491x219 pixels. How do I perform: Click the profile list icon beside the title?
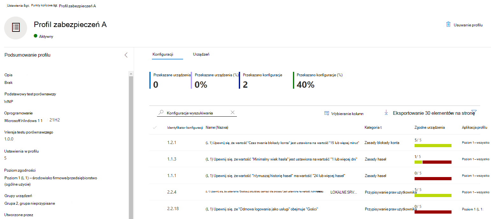(16, 28)
